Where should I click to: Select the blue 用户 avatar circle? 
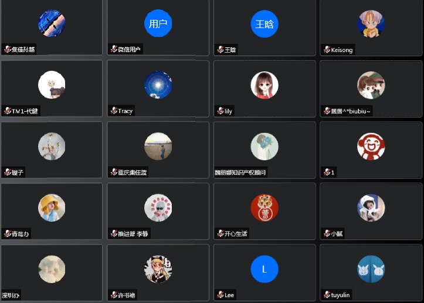click(158, 23)
